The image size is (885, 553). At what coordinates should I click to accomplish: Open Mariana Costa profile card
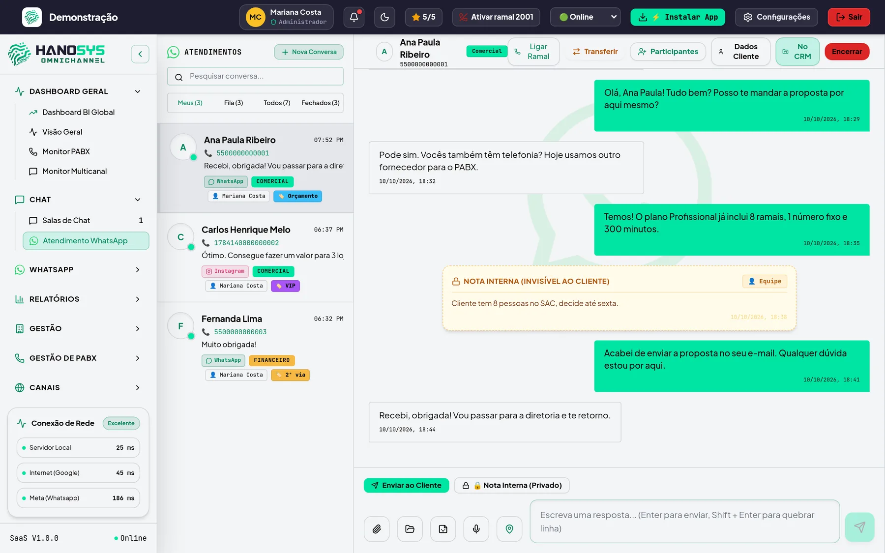pos(286,17)
